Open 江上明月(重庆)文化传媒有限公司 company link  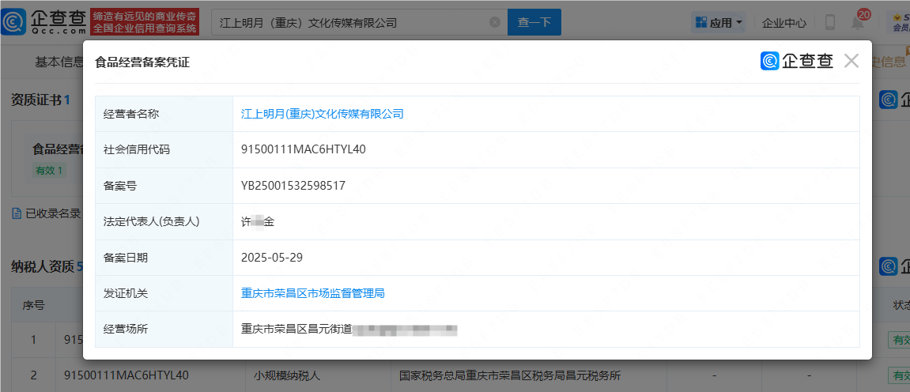pyautogui.click(x=322, y=115)
